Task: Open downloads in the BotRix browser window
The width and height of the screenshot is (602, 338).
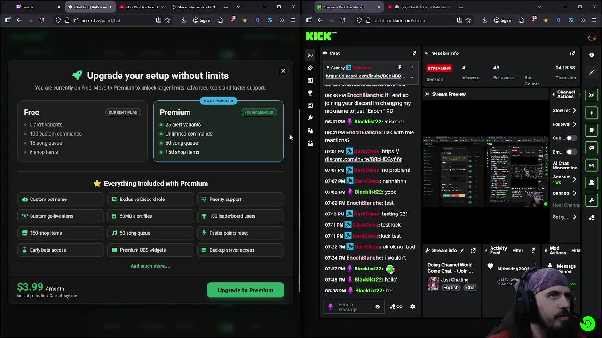Action: (184, 20)
